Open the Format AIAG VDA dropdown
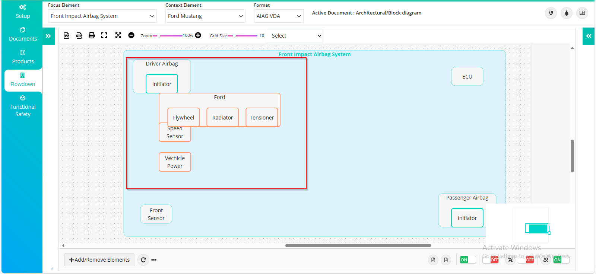This screenshot has height=274, width=596. click(279, 16)
